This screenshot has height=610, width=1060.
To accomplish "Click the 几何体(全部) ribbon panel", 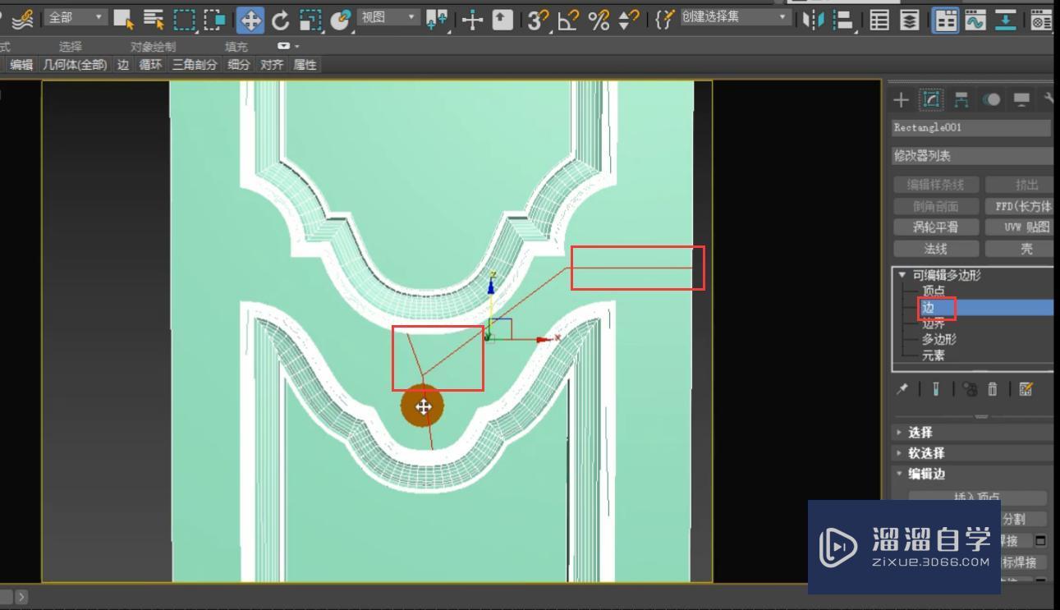I will 75,65.
